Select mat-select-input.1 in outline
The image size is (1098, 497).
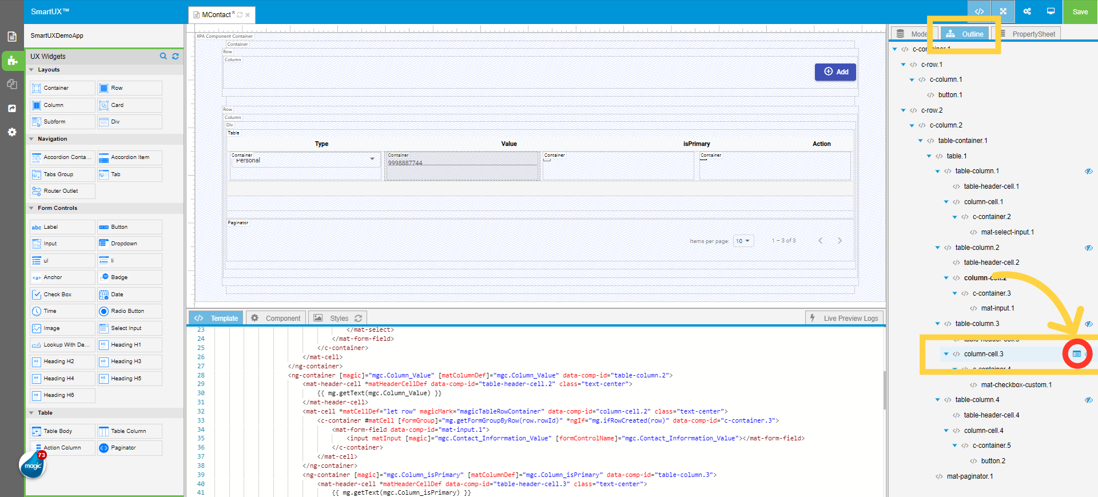click(1008, 232)
